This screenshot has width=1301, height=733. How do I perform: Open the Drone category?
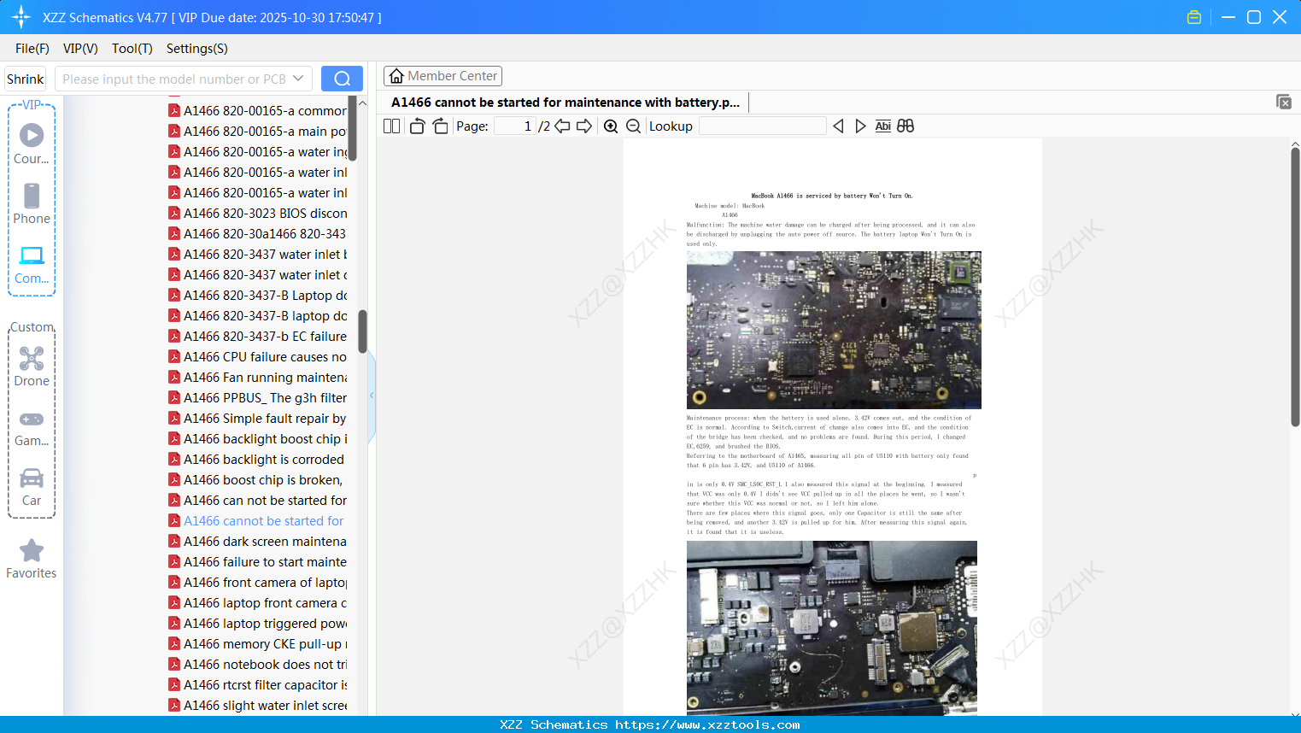click(x=32, y=366)
